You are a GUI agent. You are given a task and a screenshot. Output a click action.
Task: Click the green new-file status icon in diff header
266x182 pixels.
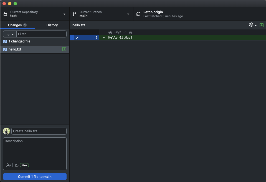tap(261, 25)
